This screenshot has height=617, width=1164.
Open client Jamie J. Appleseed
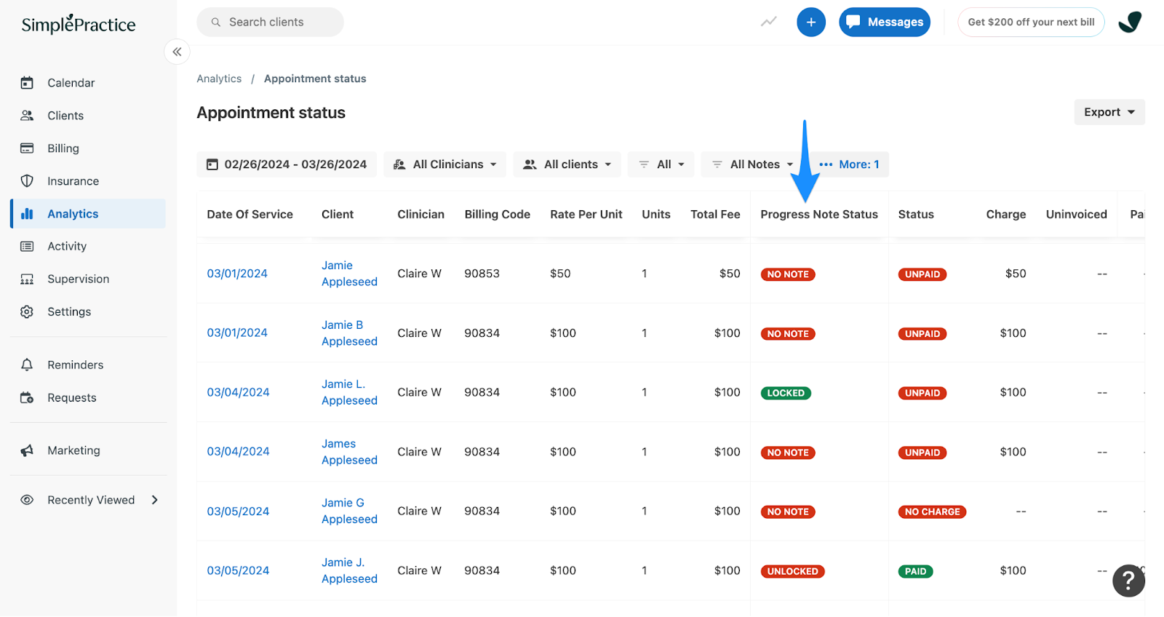tap(350, 570)
